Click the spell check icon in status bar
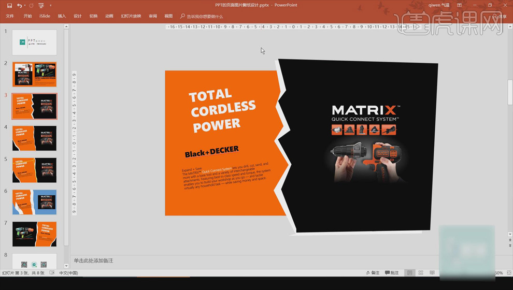The height and width of the screenshot is (290, 513). [52, 273]
